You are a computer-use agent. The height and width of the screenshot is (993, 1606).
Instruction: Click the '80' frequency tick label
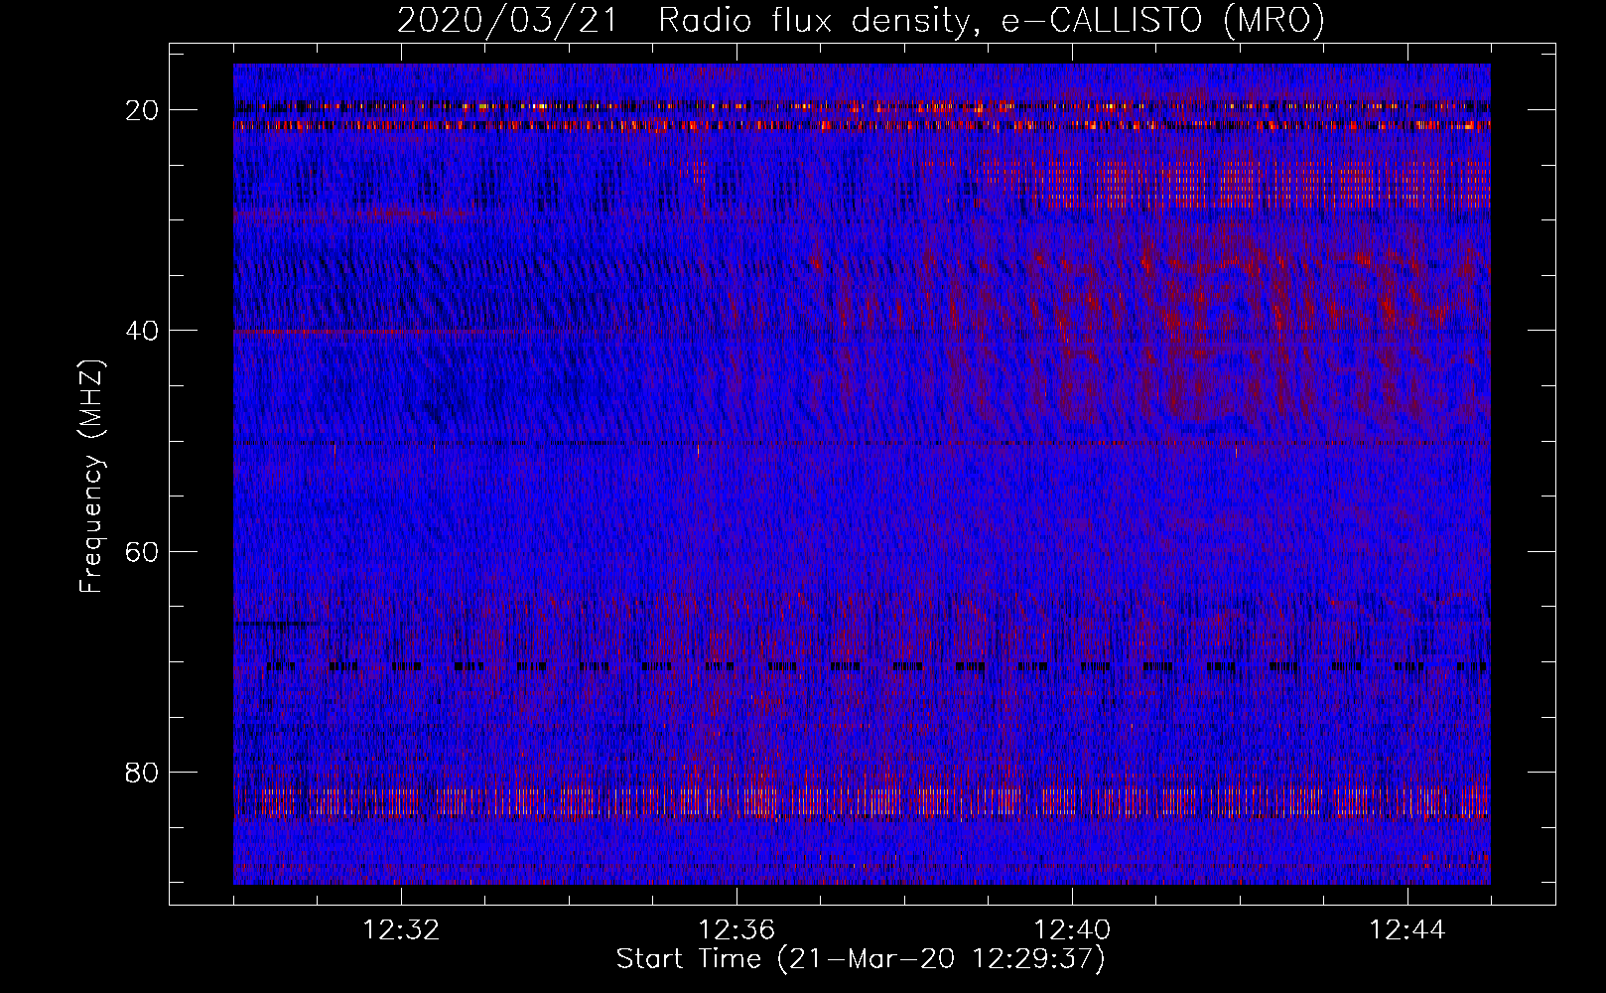142,772
